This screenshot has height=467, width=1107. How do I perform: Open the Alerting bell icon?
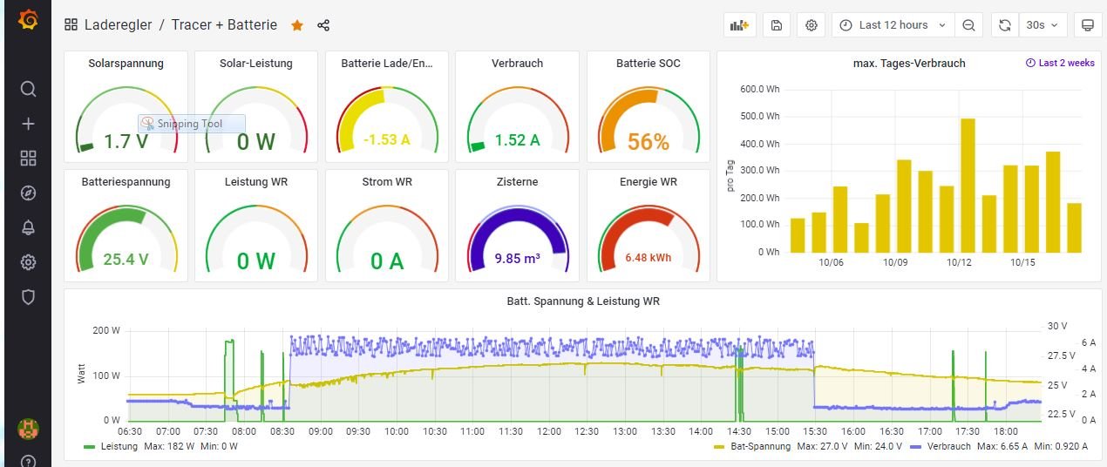pos(28,227)
